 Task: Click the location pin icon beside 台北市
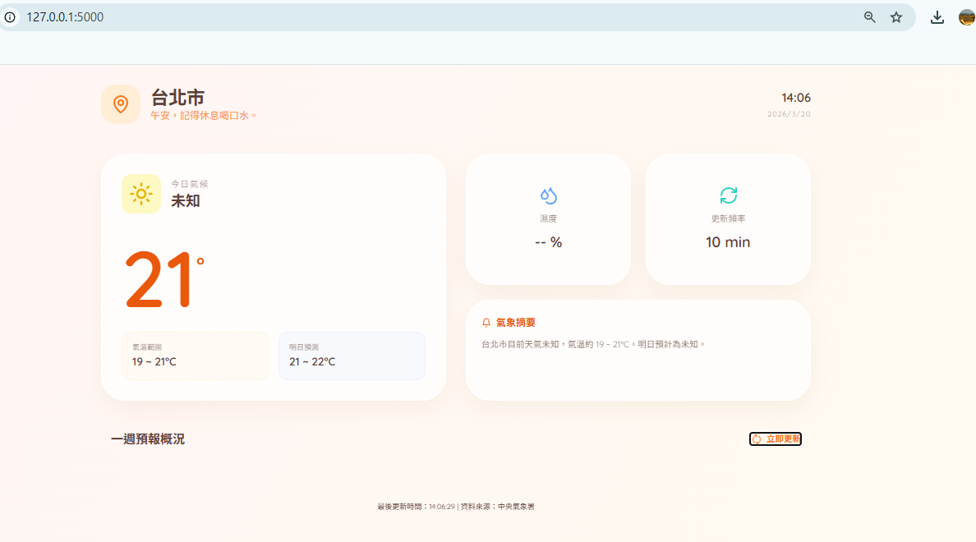coord(121,104)
